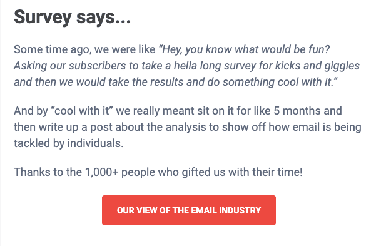The width and height of the screenshot is (376, 246).
Task: Click the 'Thanks to the 1,000+ people' line
Action: click(158, 172)
